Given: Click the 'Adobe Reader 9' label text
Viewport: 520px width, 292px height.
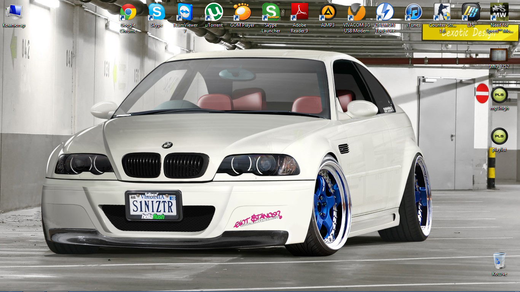Looking at the screenshot, I should (300, 28).
